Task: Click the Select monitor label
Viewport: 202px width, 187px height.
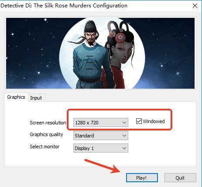Action: pos(45,147)
